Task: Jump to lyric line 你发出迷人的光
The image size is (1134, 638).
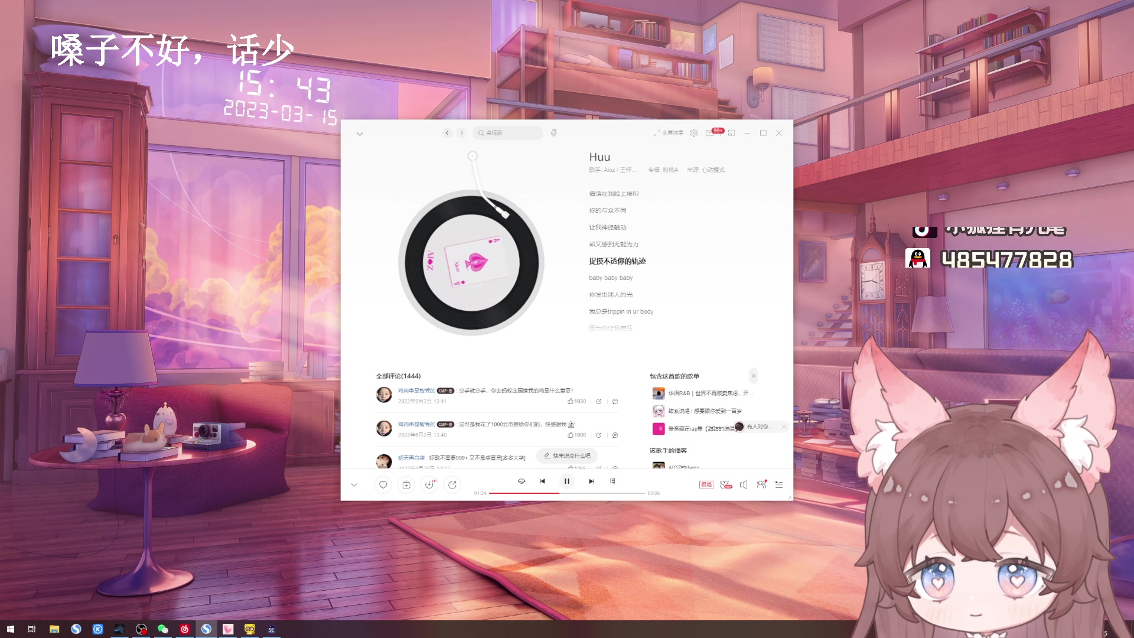Action: (610, 295)
